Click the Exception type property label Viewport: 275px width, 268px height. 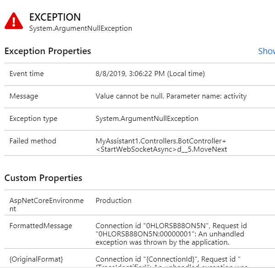click(33, 119)
